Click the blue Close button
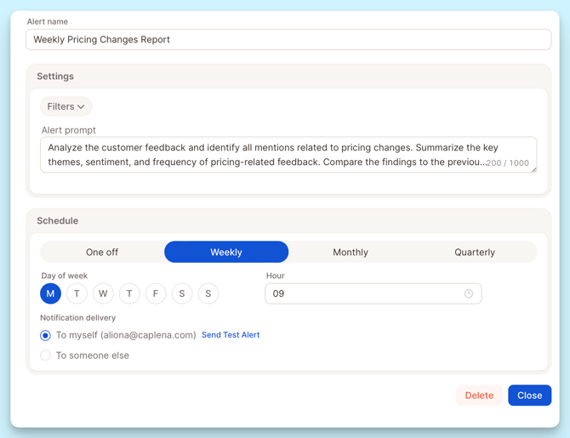 (x=529, y=395)
